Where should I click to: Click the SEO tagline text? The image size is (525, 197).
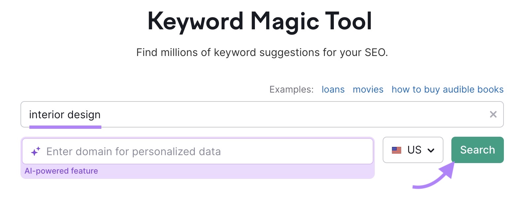pos(262,52)
